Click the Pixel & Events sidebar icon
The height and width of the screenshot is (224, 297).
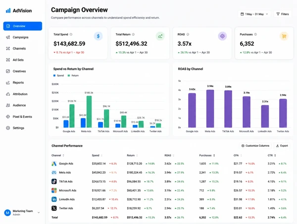click(x=8, y=116)
